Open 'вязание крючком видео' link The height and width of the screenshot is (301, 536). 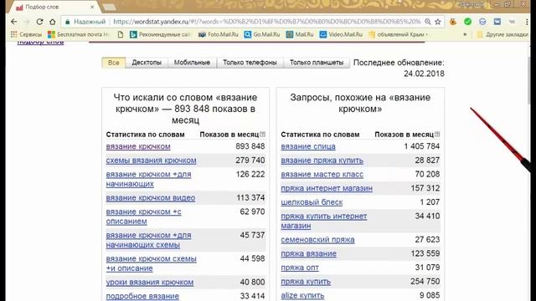(151, 198)
